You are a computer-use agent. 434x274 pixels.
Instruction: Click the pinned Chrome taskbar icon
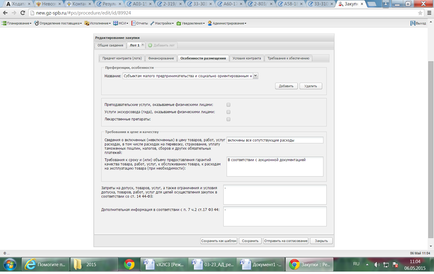tap(129, 265)
